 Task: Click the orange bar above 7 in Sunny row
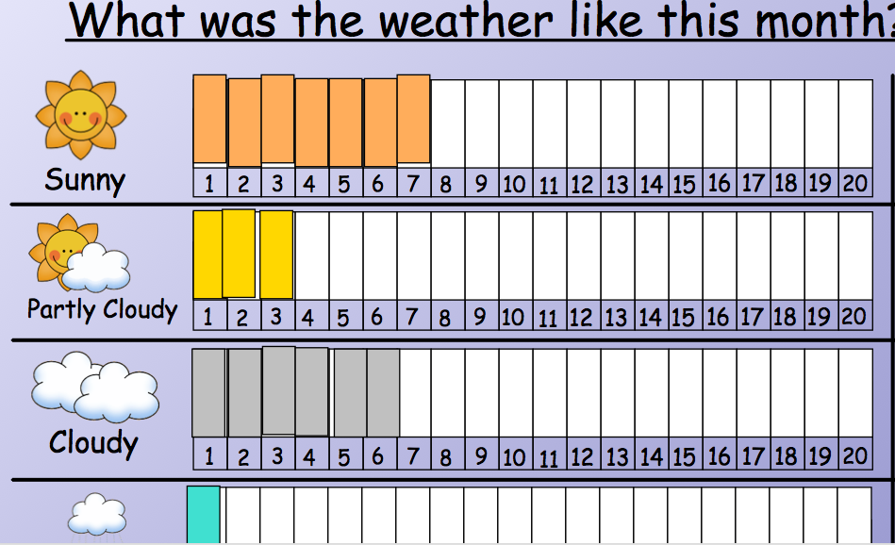(x=413, y=120)
